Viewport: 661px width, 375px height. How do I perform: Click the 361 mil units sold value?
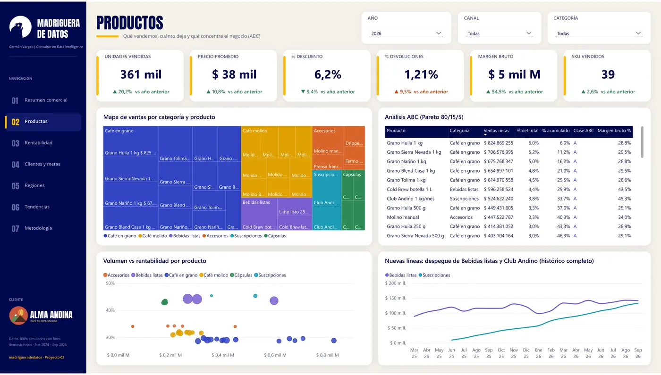click(x=141, y=75)
